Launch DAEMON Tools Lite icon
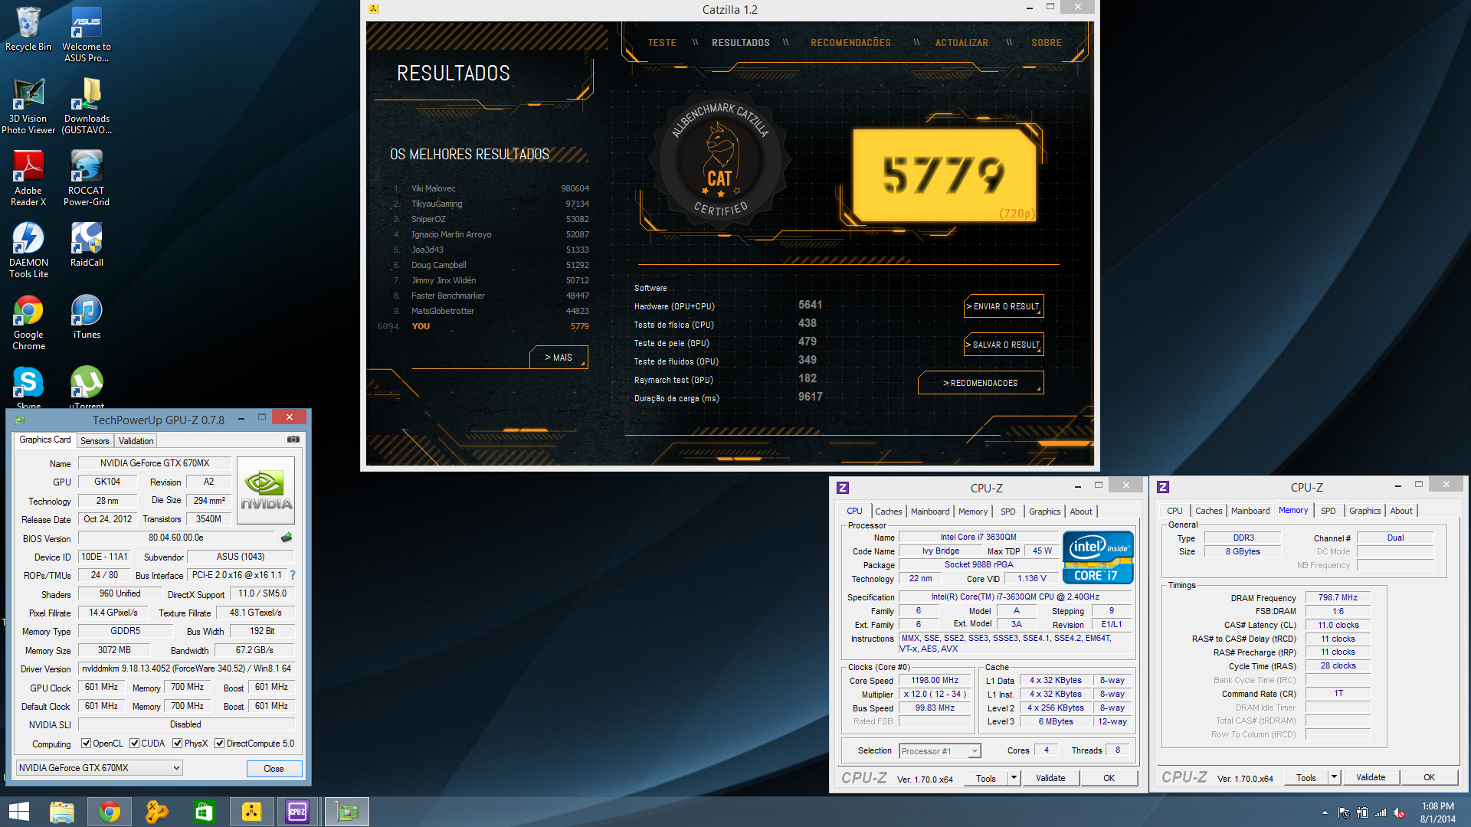This screenshot has width=1471, height=827. (28, 250)
